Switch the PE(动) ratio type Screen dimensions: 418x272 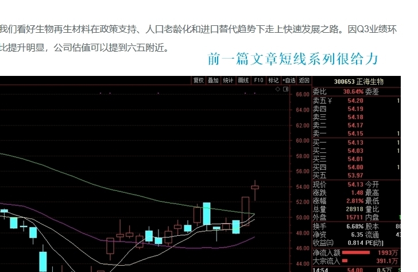point(377,243)
